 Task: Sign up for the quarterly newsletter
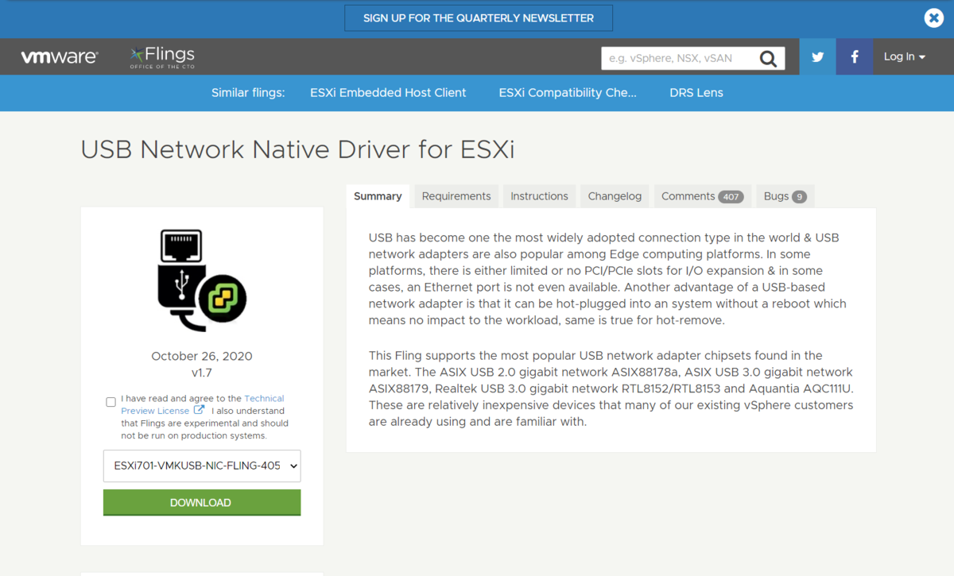(x=479, y=17)
